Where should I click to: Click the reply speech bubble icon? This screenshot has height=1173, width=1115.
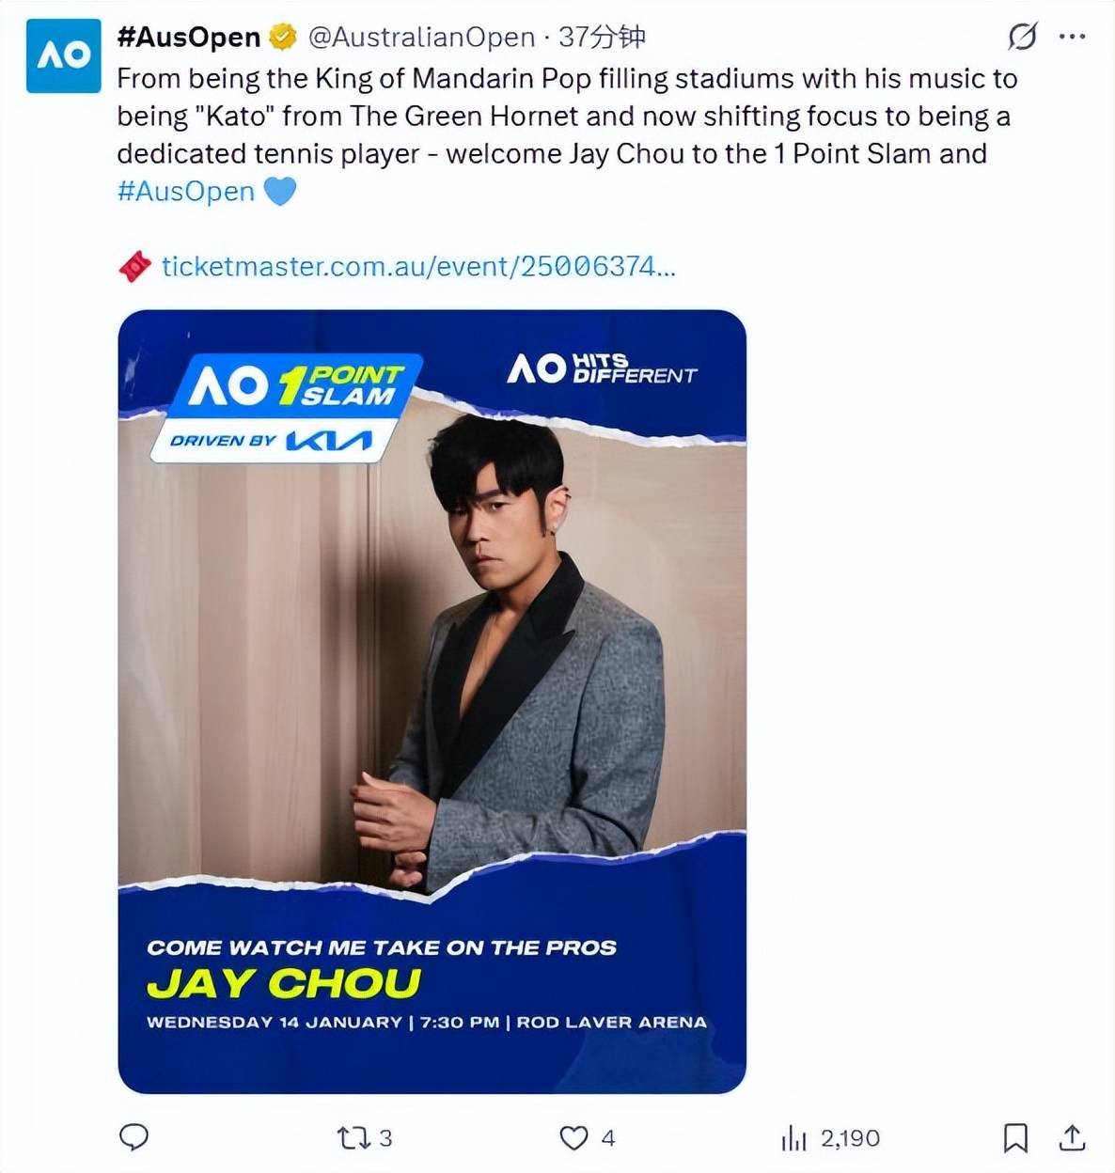click(x=134, y=1137)
